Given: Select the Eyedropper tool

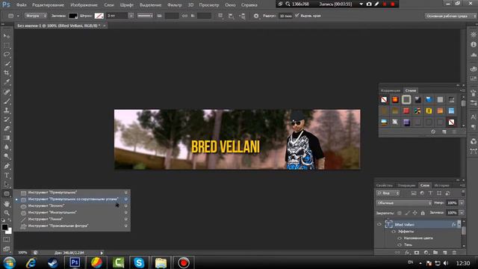Looking at the screenshot, I should pyautogui.click(x=7, y=82).
